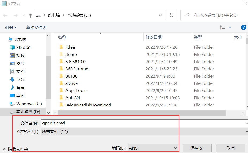
Task: Open 桌面 in the sidebar
Action: (20, 95)
